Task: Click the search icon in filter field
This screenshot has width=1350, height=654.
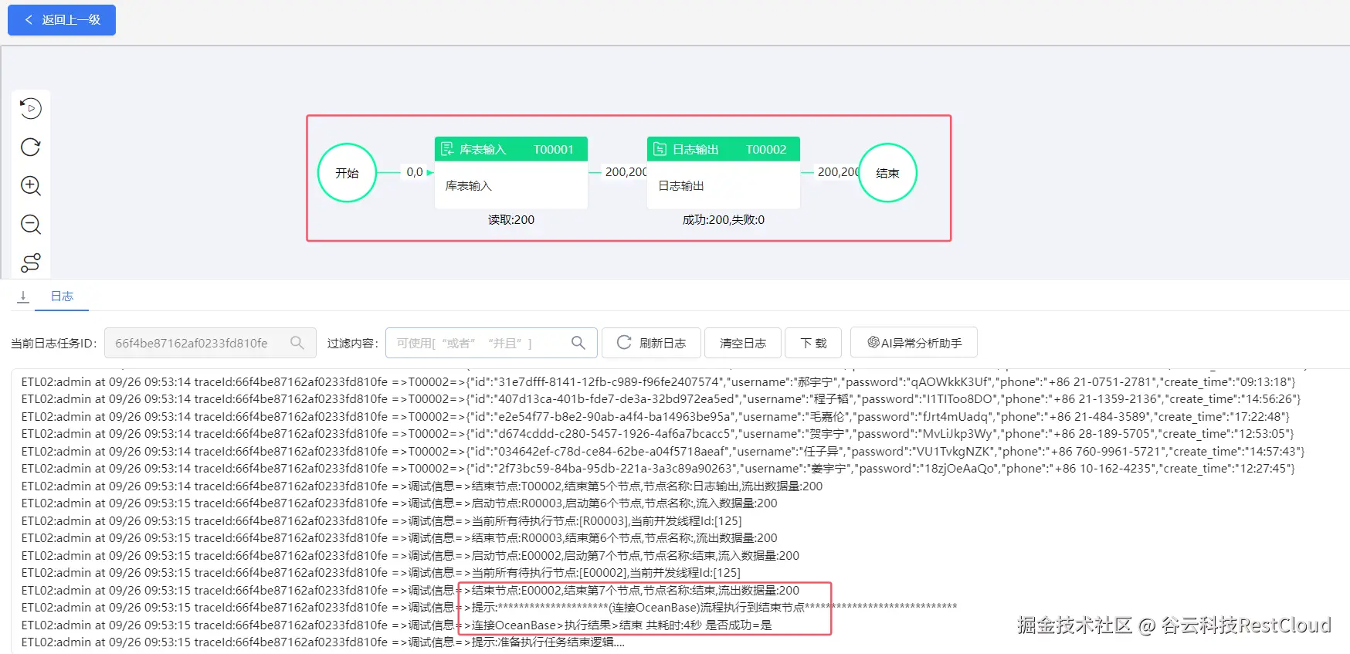Action: (578, 343)
